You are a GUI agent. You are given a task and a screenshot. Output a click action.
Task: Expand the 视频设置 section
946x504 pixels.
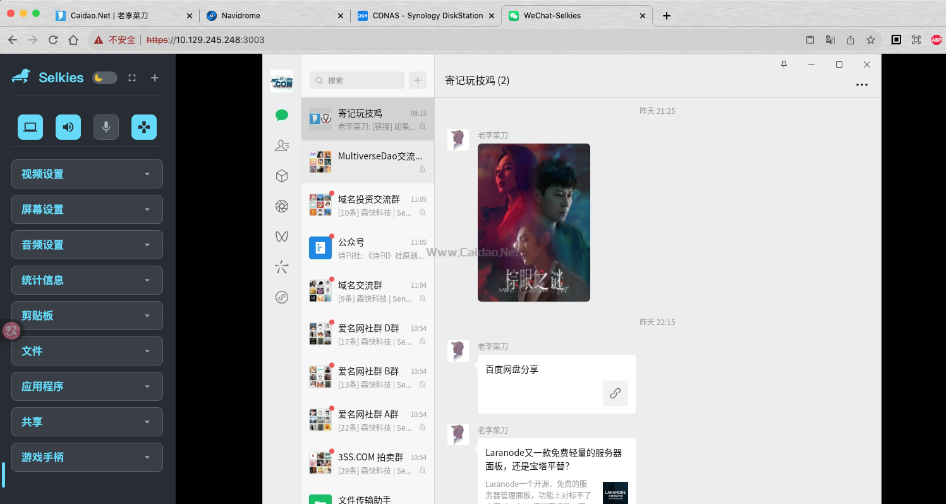[x=87, y=174]
